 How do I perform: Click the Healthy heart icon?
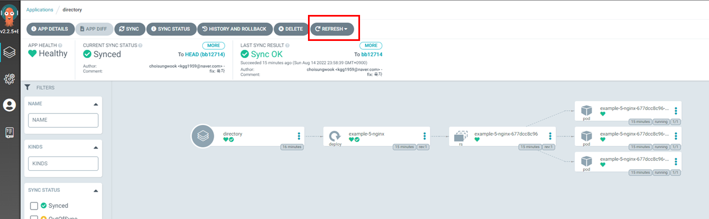32,54
